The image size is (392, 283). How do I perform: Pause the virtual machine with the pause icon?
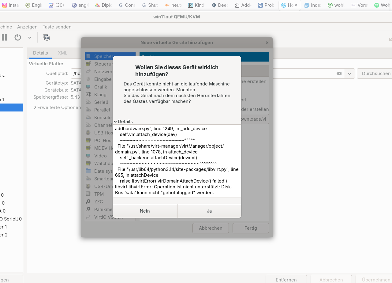click(x=5, y=37)
